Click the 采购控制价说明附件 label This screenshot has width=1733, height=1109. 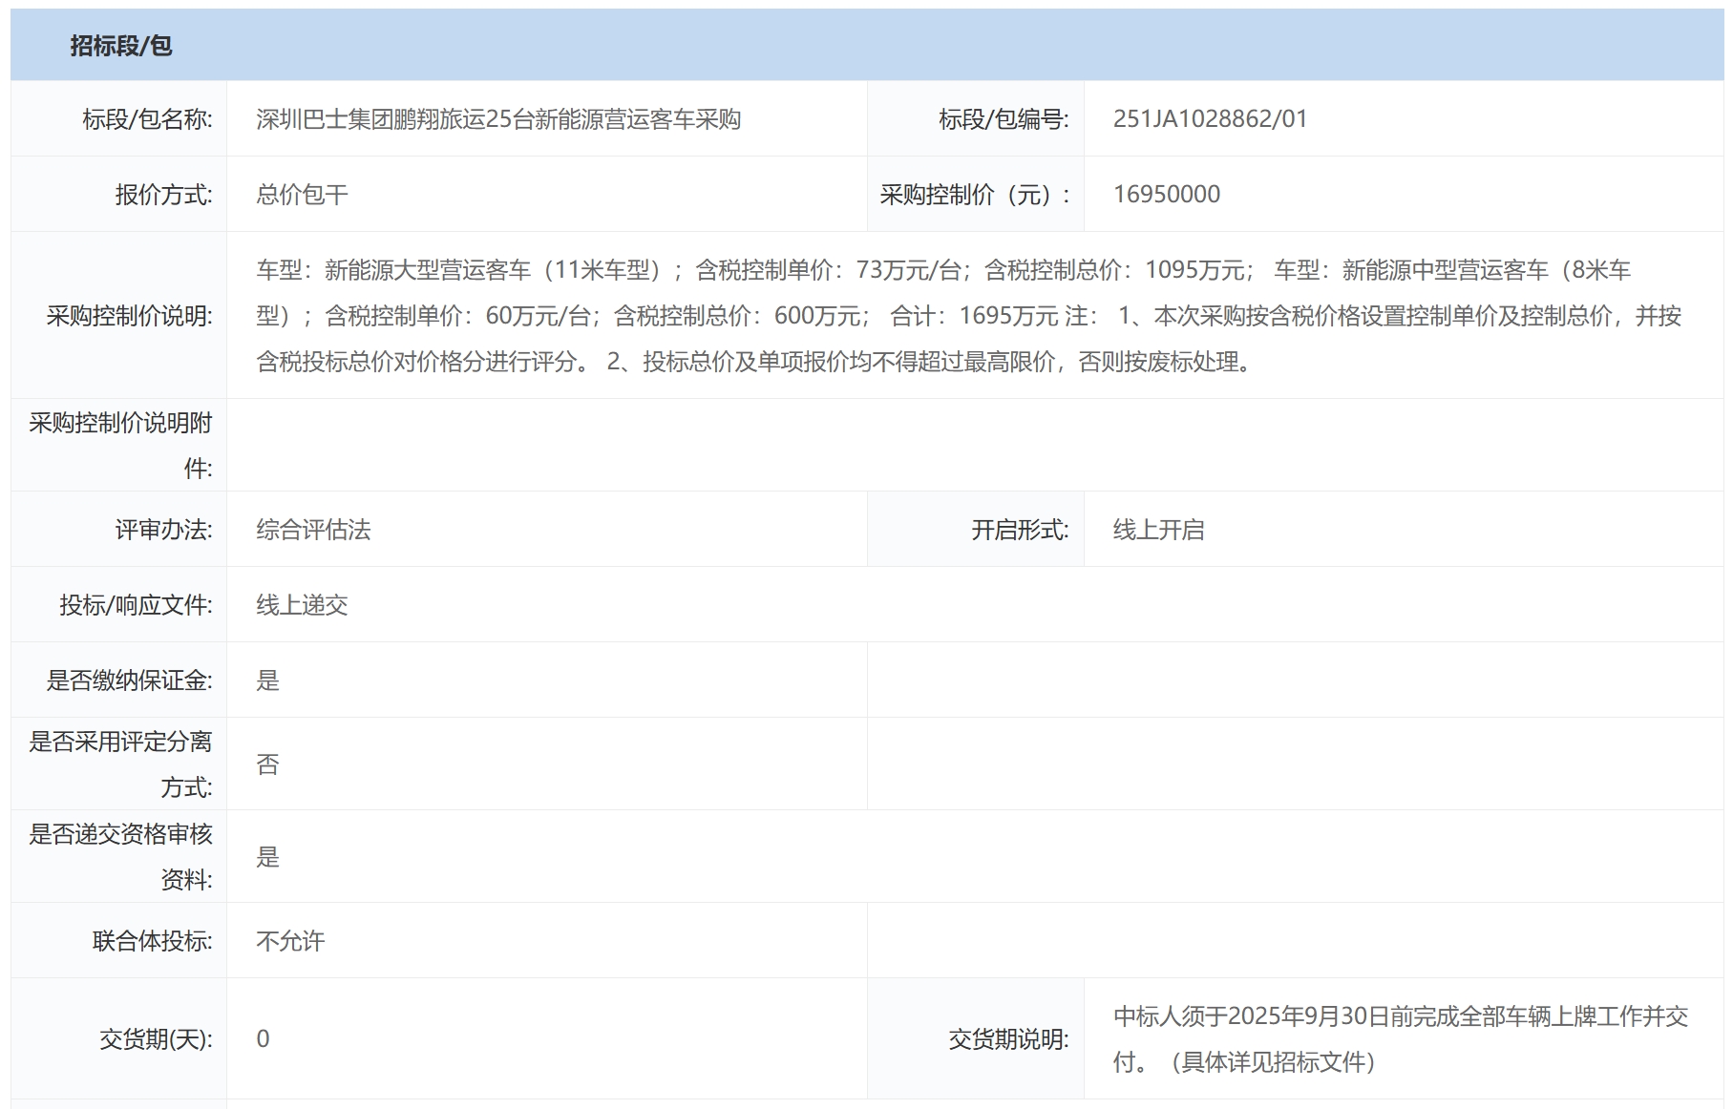coord(120,446)
